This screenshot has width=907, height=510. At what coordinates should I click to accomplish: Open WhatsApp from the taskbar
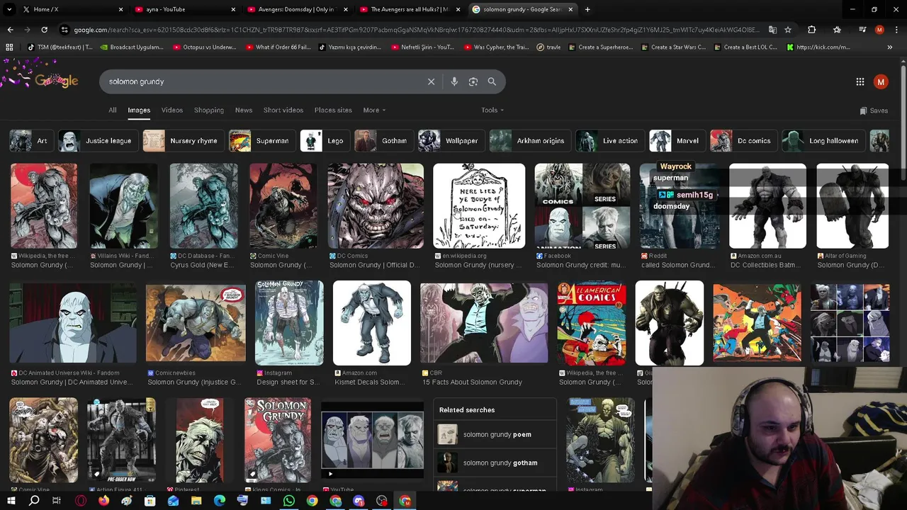[x=289, y=501]
